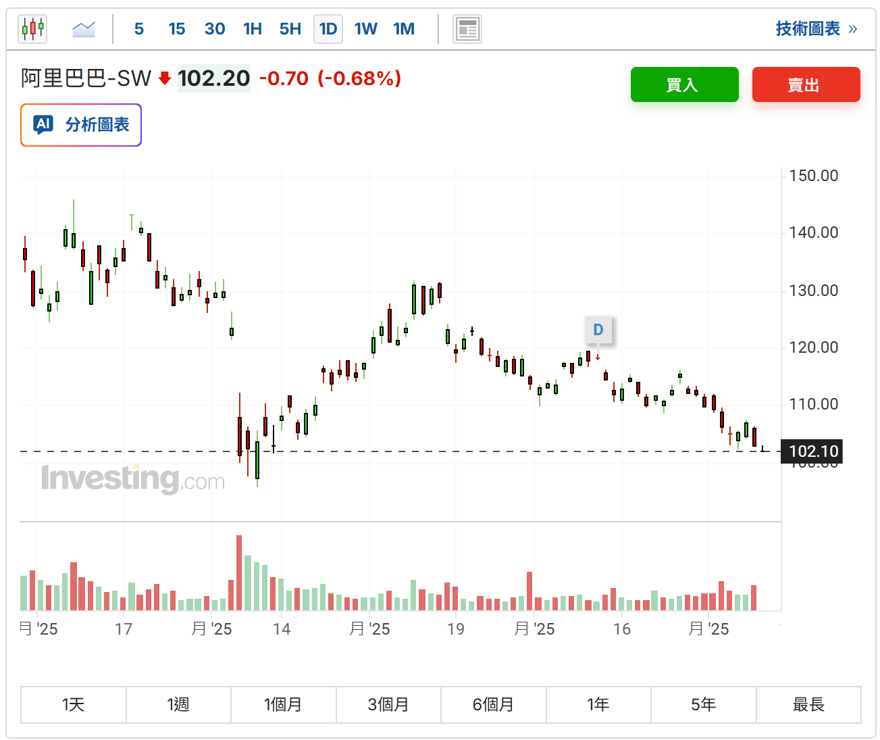Click the AI badge on 分析圖表
Image resolution: width=880 pixels, height=740 pixels.
coord(43,124)
